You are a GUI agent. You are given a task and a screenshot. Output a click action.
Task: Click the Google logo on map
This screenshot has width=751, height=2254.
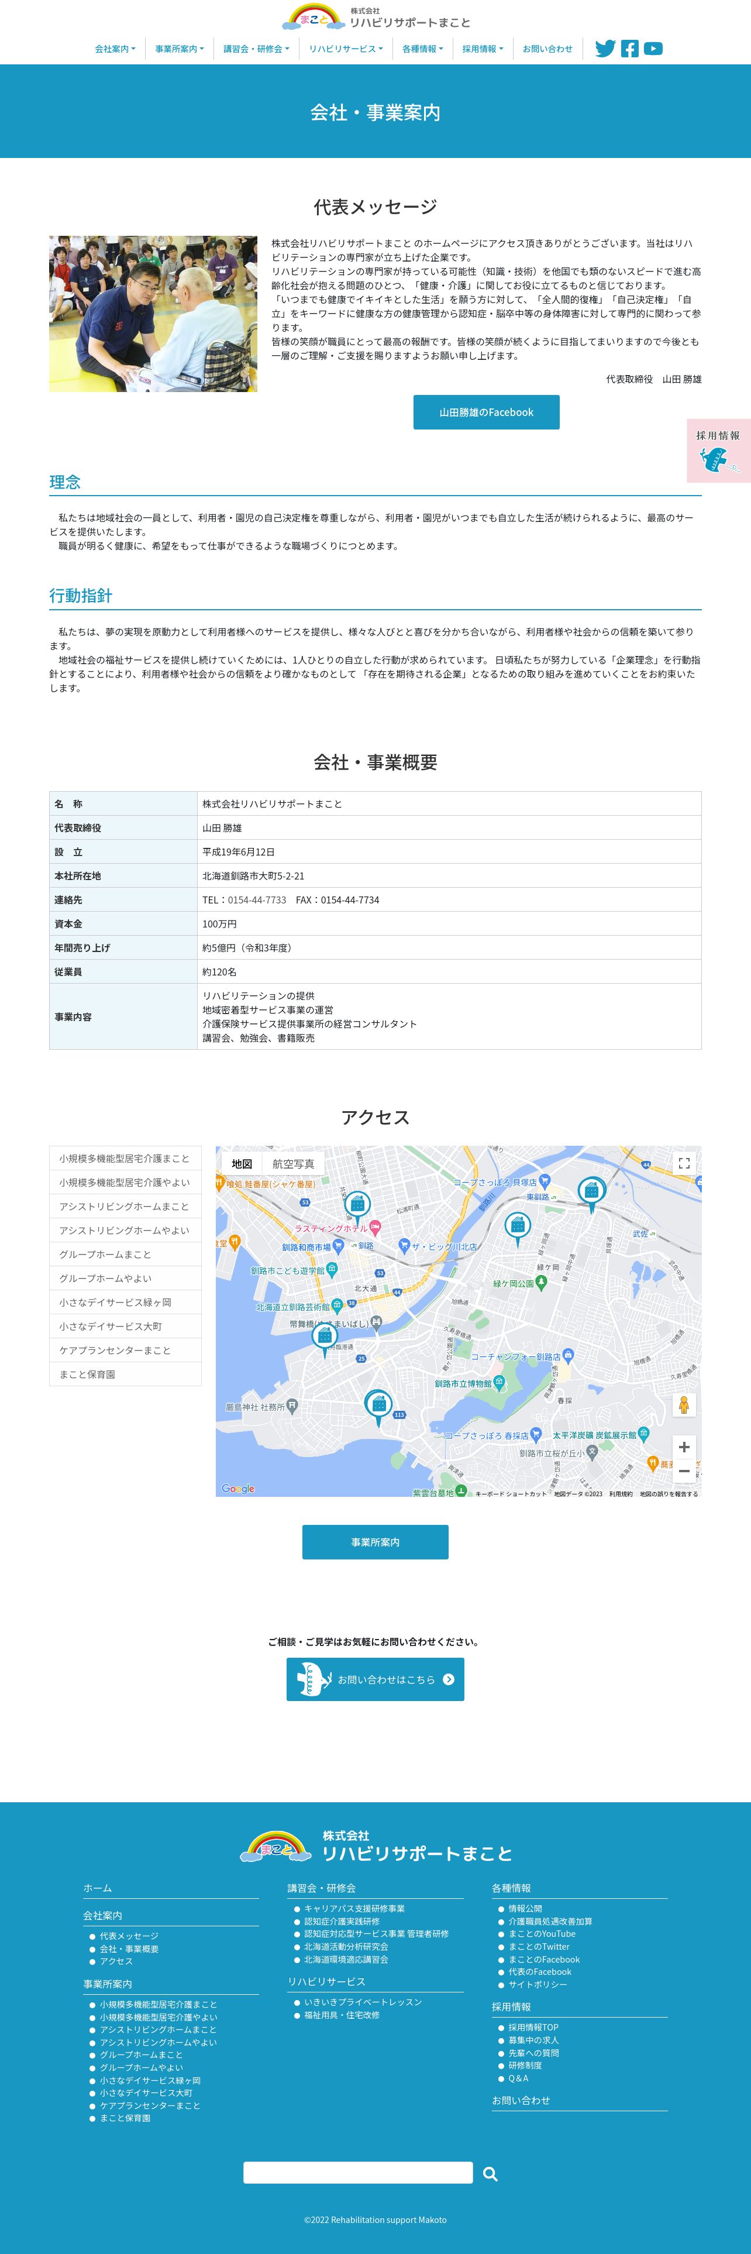[x=238, y=1489]
